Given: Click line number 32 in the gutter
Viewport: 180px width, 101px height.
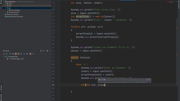Looking at the screenshot, I should coord(53,85).
